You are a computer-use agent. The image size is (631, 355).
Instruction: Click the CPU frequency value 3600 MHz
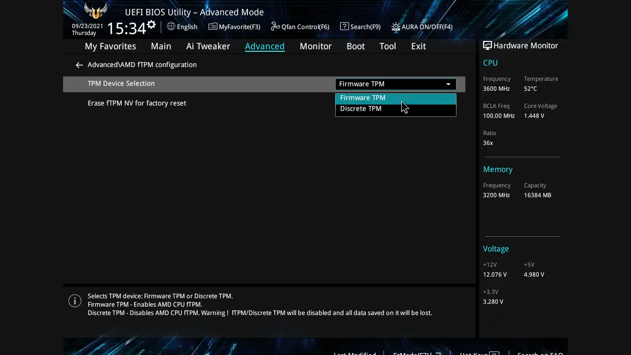click(496, 89)
